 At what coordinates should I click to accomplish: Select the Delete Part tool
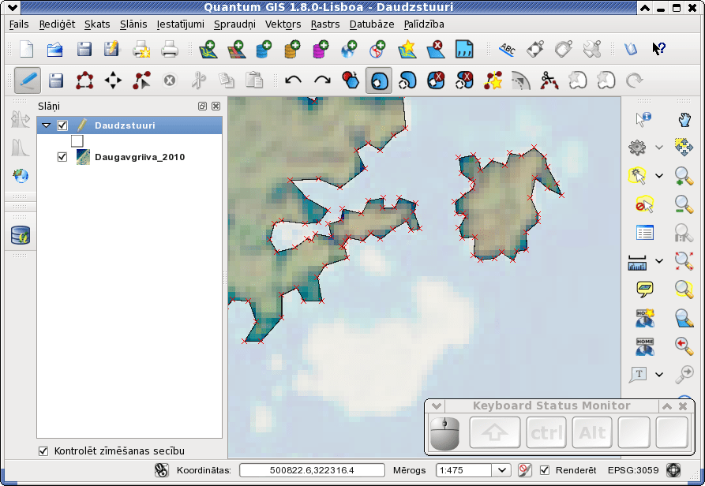click(x=464, y=80)
